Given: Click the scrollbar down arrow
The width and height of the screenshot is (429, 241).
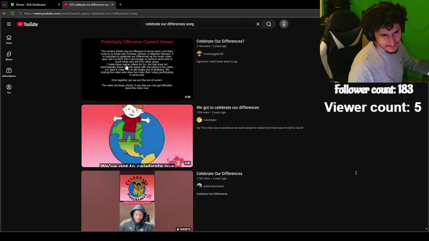Looking at the screenshot, I should point(426,229).
